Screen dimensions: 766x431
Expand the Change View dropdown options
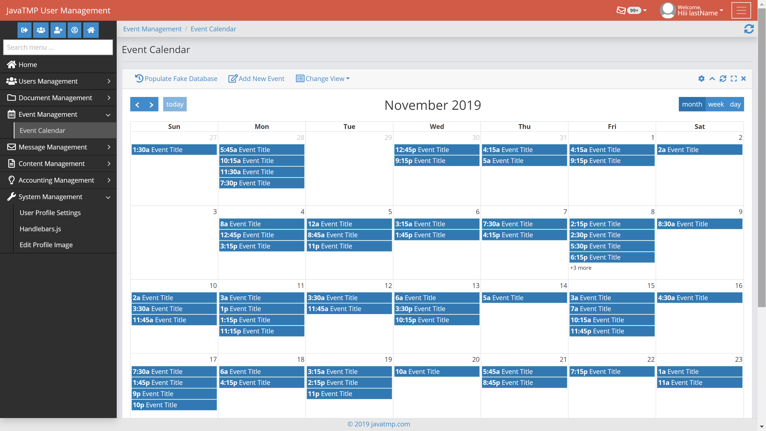point(323,79)
